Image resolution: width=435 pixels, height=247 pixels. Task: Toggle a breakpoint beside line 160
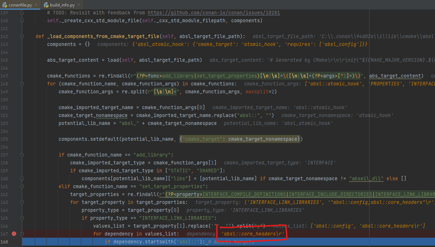14,178
